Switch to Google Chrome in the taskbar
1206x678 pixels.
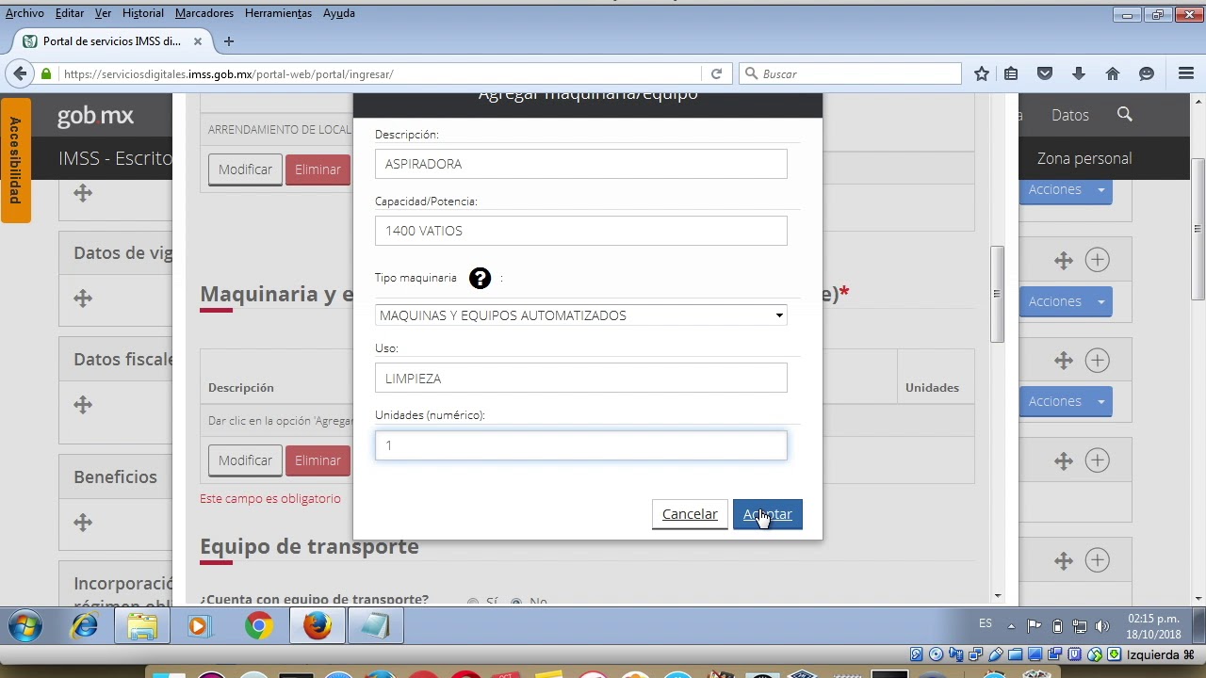(259, 626)
